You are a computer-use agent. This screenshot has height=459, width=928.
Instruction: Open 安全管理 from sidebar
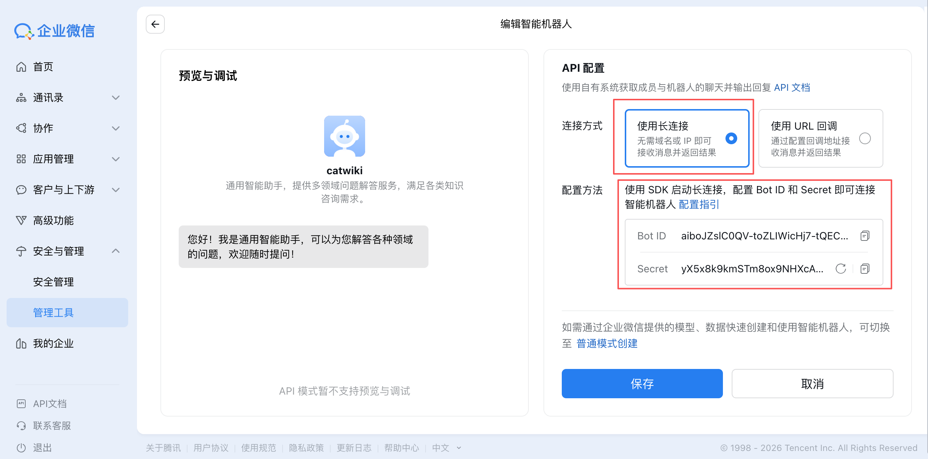53,281
